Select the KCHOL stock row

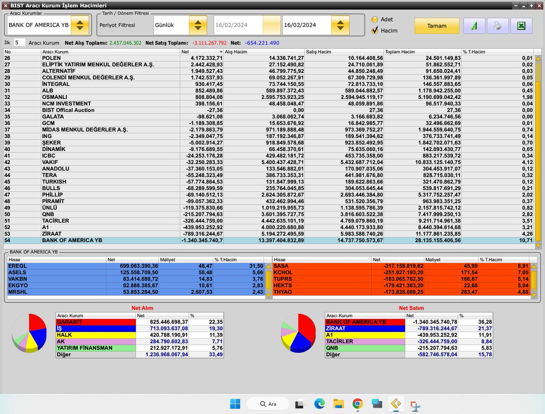point(401,272)
